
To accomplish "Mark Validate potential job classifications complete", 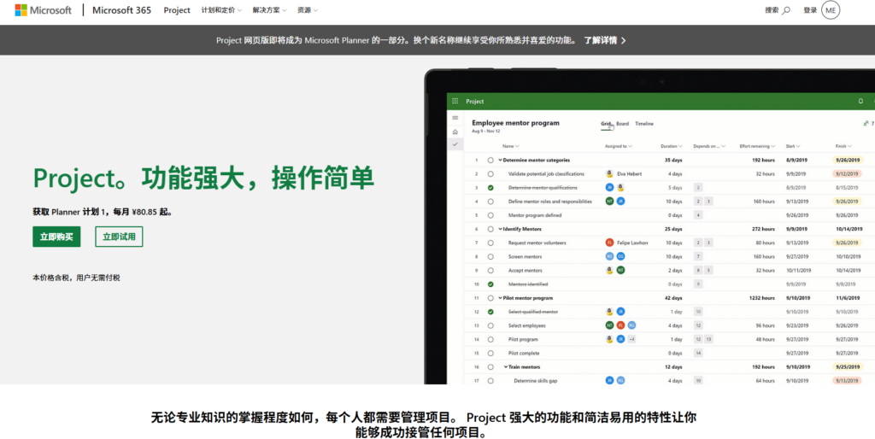I will pos(490,173).
